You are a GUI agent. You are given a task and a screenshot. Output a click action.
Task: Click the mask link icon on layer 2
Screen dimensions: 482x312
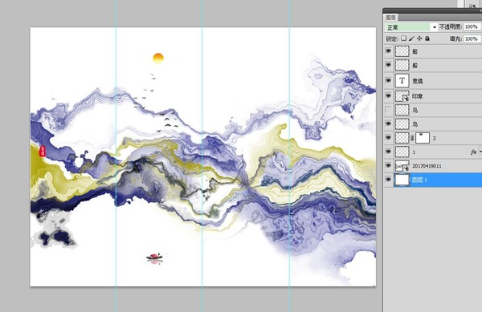click(x=412, y=138)
